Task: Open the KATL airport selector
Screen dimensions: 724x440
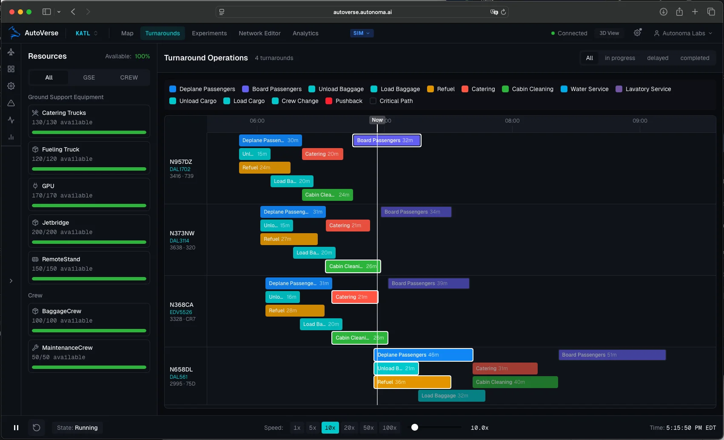Action: click(86, 33)
